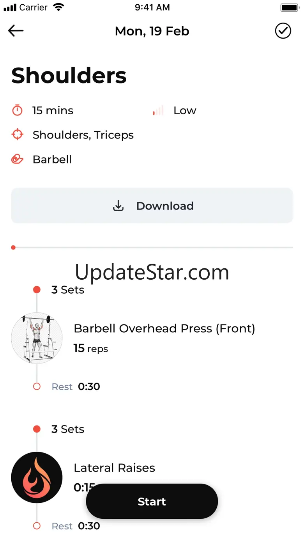304x541 pixels.
Task: Open Barbell Overhead Press thumbnail image
Action: 37,338
